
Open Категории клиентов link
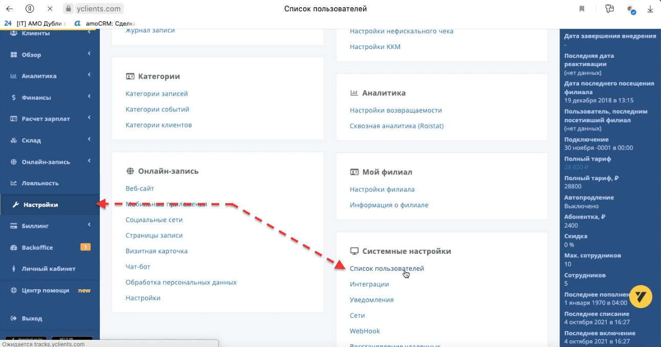coord(159,125)
